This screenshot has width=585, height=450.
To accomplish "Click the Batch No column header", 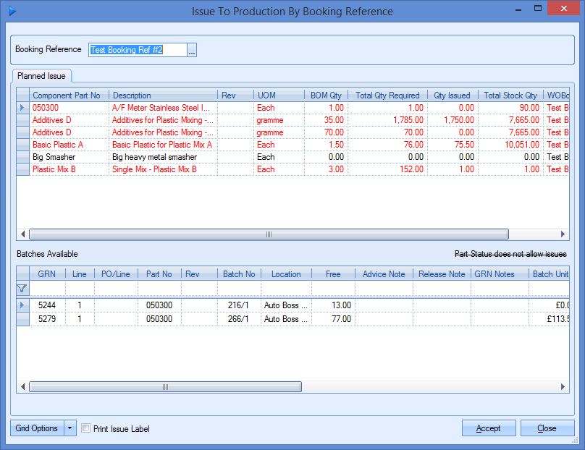I will point(239,274).
